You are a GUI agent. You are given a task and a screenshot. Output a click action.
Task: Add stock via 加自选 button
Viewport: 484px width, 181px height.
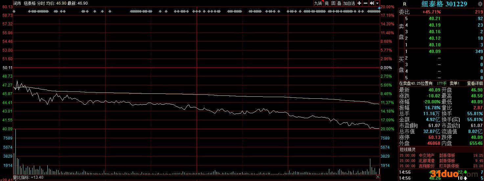click(349, 3)
